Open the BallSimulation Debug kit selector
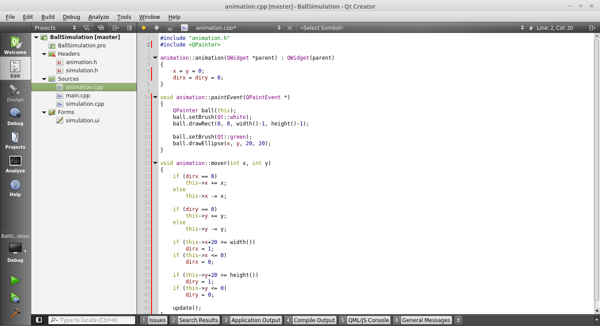600x326 pixels. coord(15,248)
